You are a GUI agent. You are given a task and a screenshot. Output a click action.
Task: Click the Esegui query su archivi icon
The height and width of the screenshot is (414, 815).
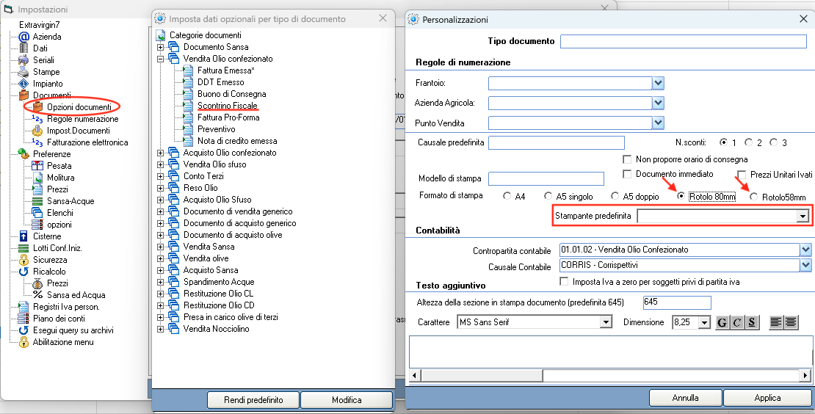point(24,330)
